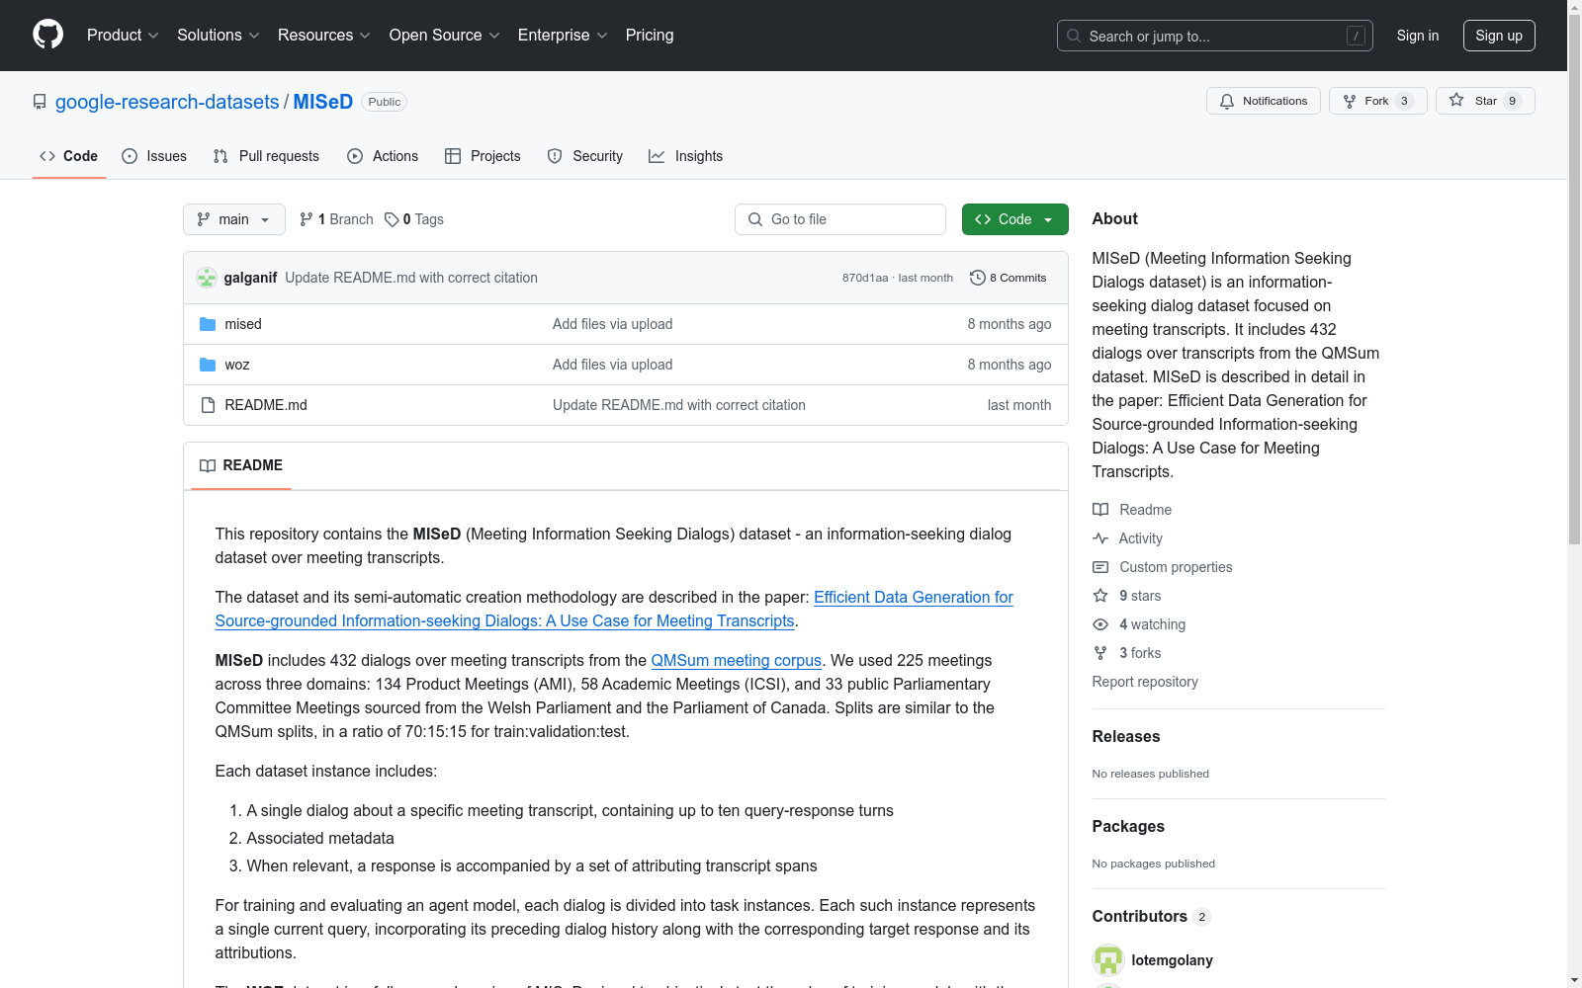Click the watching eye icon

(1100, 624)
